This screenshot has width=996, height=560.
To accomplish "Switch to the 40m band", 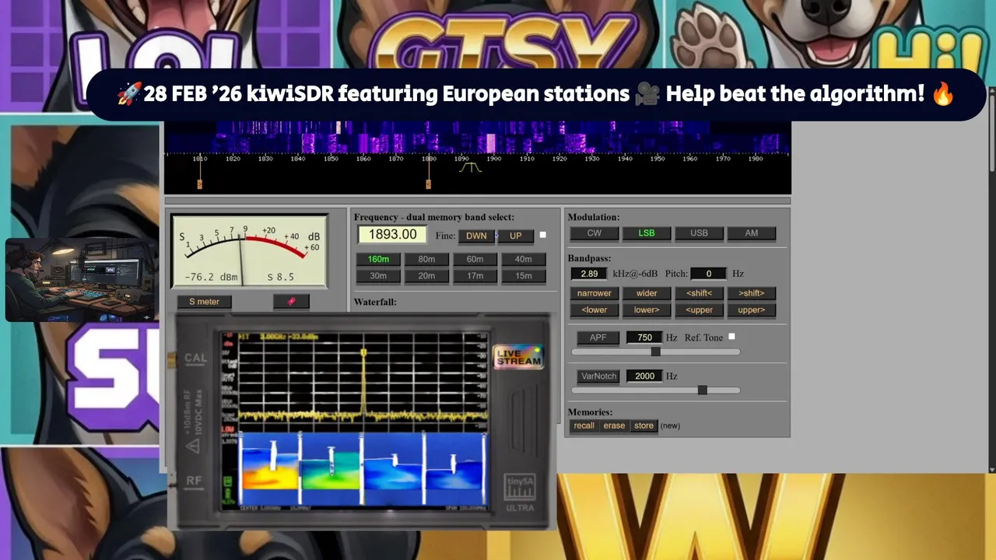I will click(524, 259).
